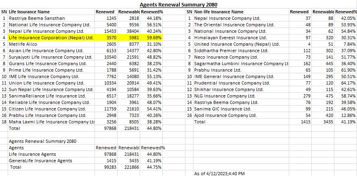
Task: Click the 'Non life Insurance Name' column header
Action: tap(219, 12)
